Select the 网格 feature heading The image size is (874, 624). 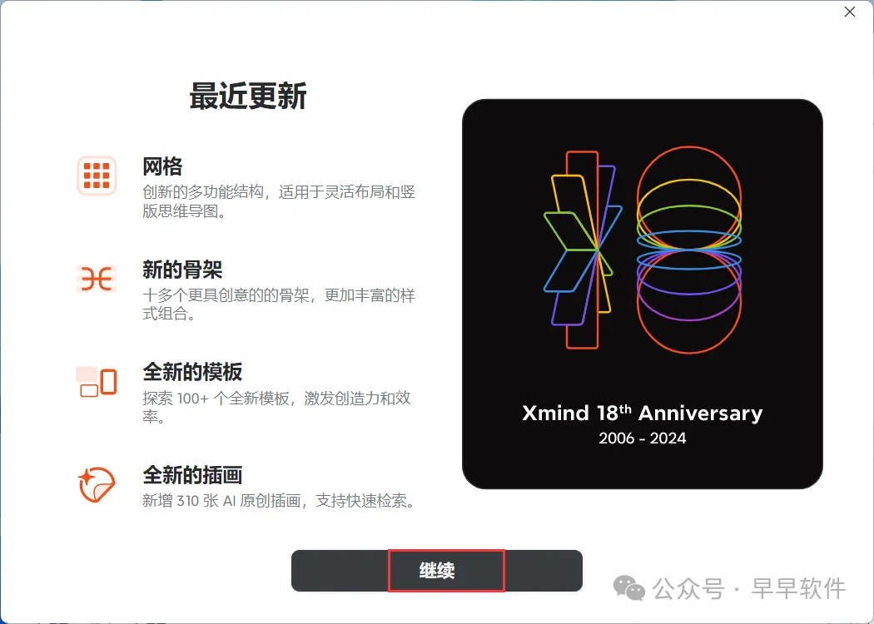[x=162, y=166]
